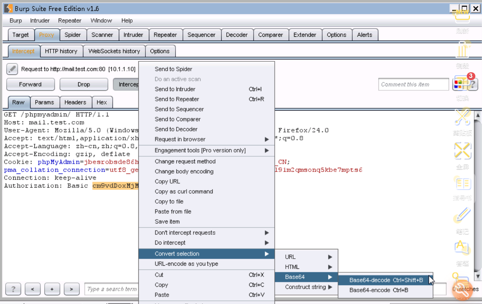The height and width of the screenshot is (304, 482).
Task: Open the Help menu
Action: tap(127, 21)
